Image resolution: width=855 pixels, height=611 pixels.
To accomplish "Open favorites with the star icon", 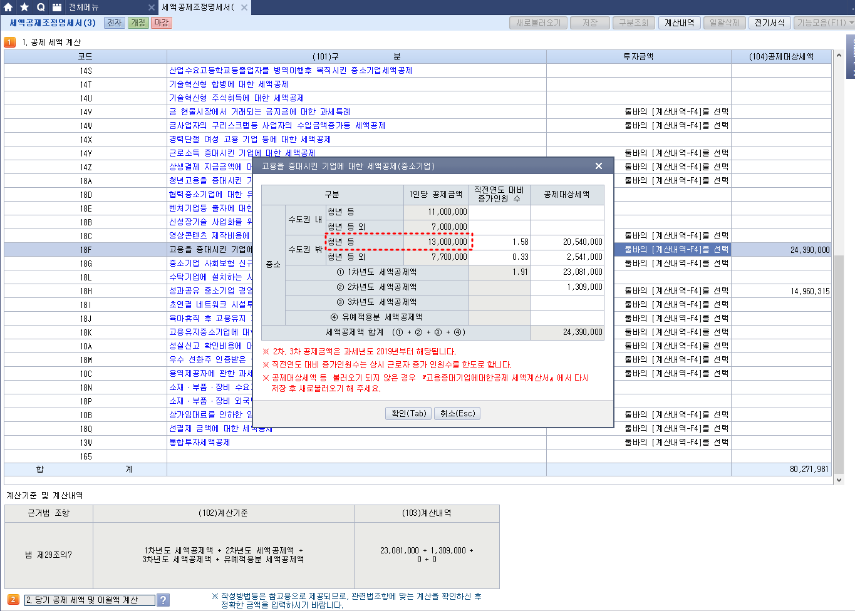I will (24, 7).
